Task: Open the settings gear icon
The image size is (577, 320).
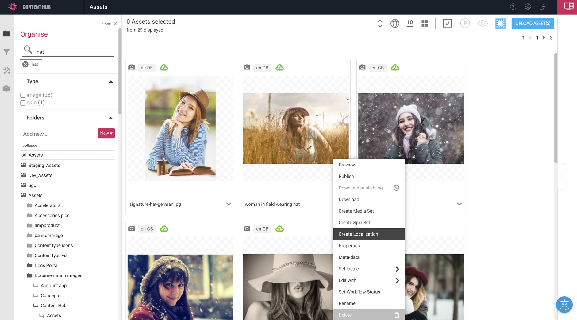Action: (x=528, y=7)
